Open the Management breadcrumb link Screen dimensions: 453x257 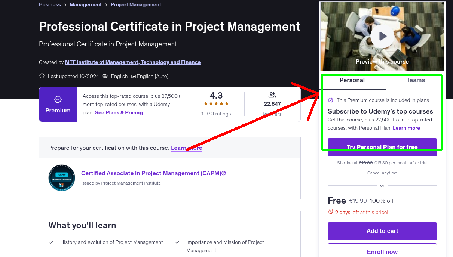86,4
